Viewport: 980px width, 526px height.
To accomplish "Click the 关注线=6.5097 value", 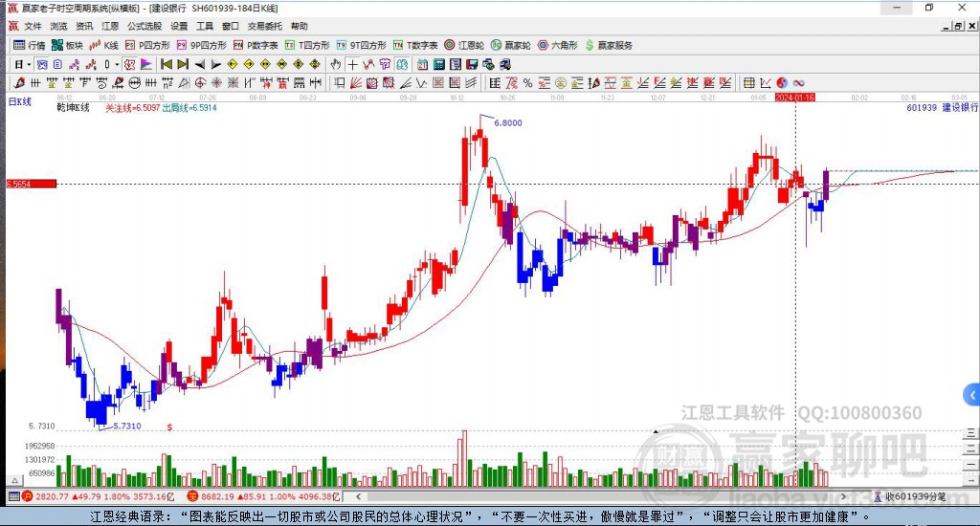I will coord(132,107).
